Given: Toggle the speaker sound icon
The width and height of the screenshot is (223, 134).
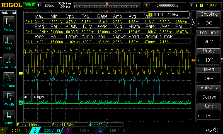Looking at the screenshot, I should (x=216, y=130).
